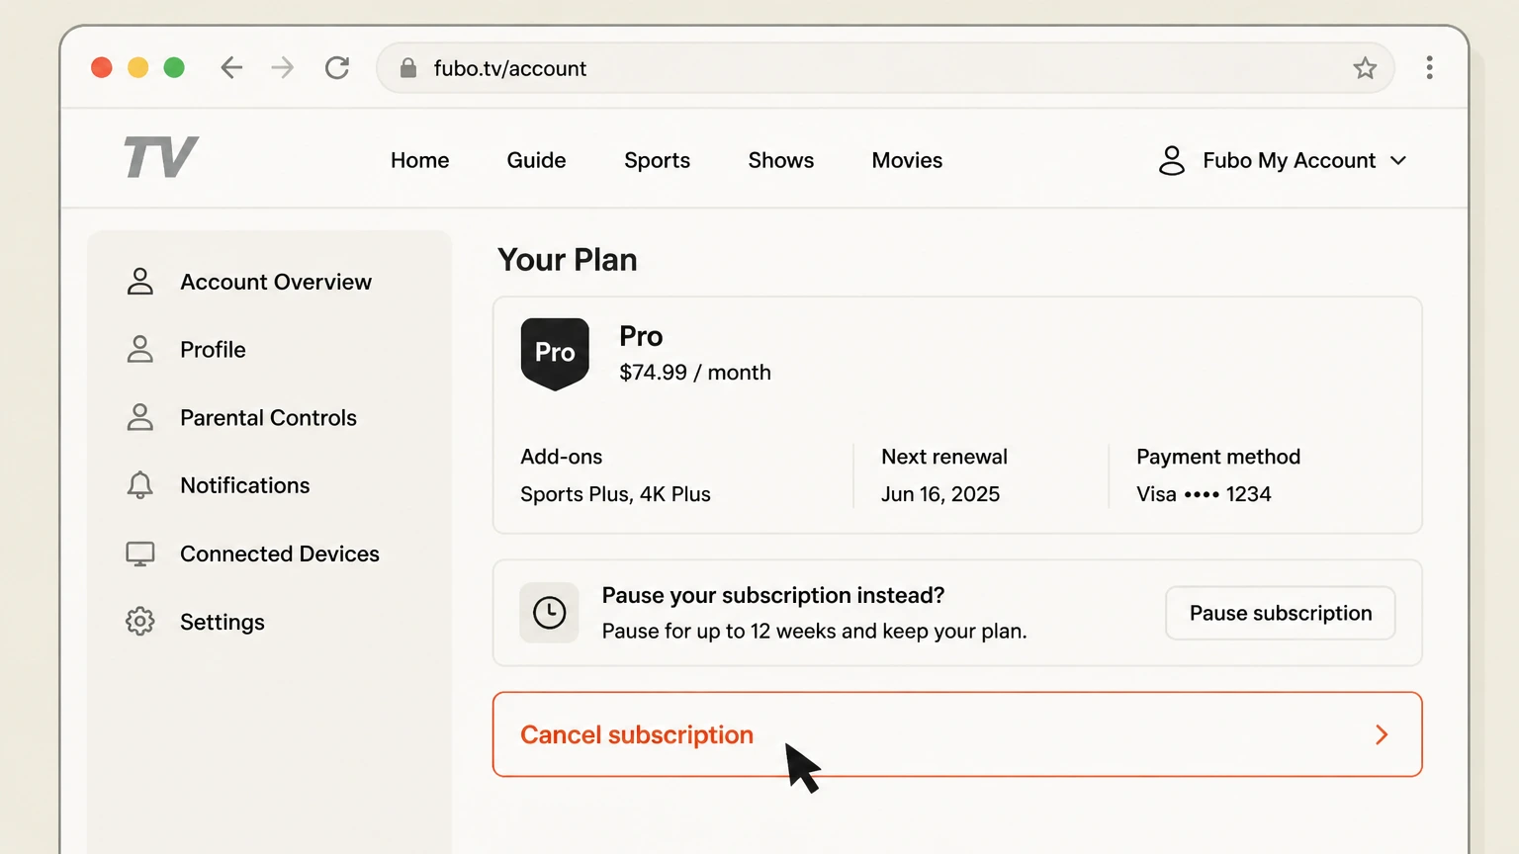
Task: Click the green maximize window button
Action: (174, 67)
